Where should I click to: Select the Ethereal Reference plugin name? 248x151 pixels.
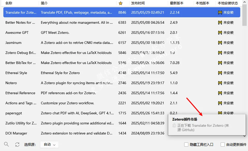pyautogui.click(x=20, y=93)
